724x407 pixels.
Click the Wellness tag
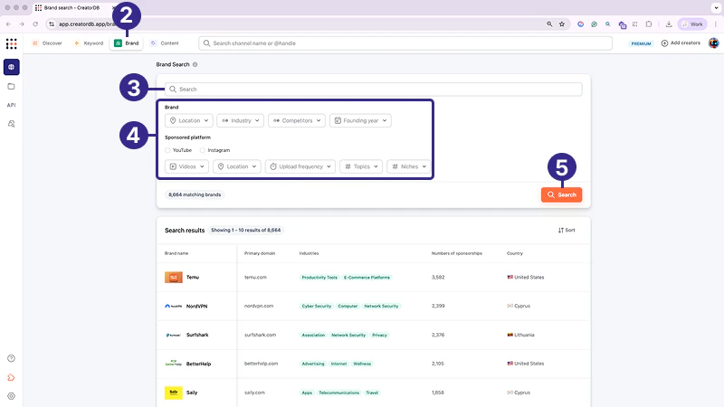click(x=362, y=364)
